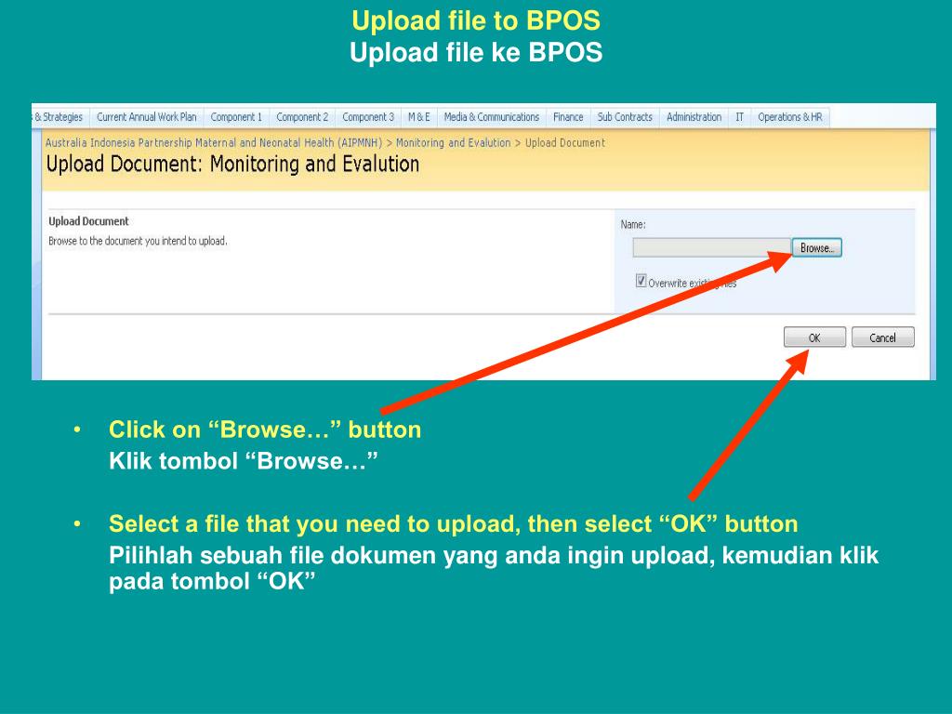The height and width of the screenshot is (714, 952).
Task: Open the Sub Contracts tab
Action: 625,117
